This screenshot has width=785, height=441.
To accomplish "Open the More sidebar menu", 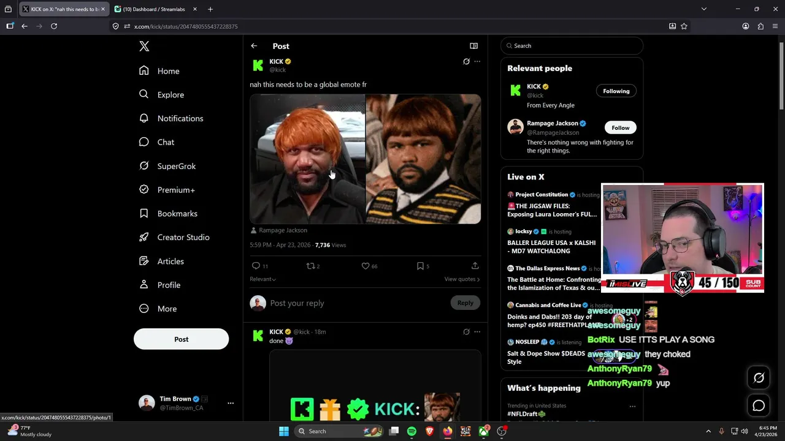I will point(158,309).
